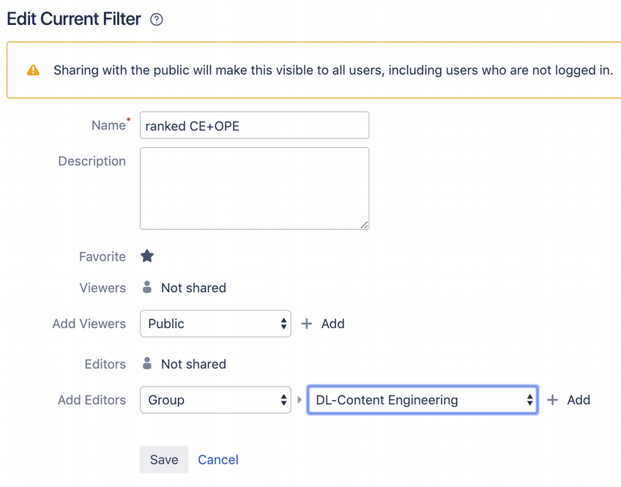Grab the Description box resize handle
The width and height of the screenshot is (621, 487).
tap(364, 225)
